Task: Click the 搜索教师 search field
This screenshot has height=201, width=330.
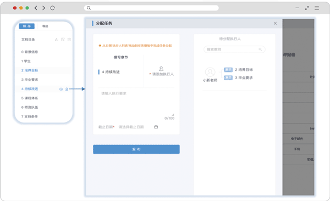Action: pos(234,49)
